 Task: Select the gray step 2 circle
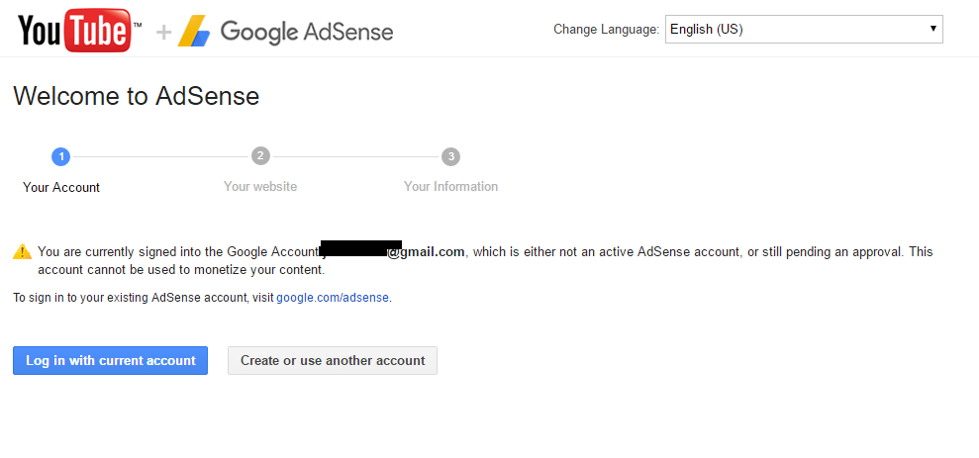click(x=260, y=156)
